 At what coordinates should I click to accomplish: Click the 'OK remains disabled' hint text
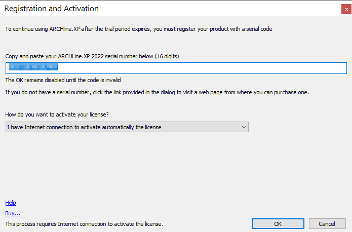(x=63, y=80)
